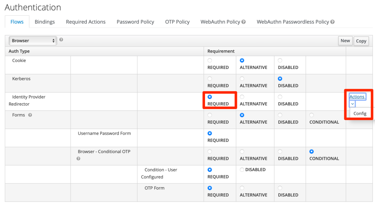Set Kerberos requirement to ALTERNATIVE
The width and height of the screenshot is (375, 204).
(x=242, y=79)
